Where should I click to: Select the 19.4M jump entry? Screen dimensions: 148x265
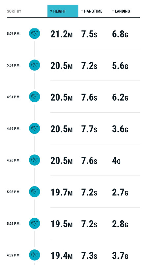[x=73, y=255]
